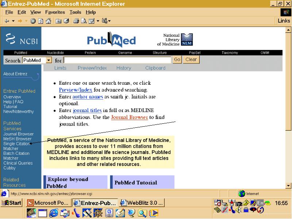The image size is (292, 219).
Task: Open the Favorites folder toolbar icon
Action: click(x=58, y=21)
